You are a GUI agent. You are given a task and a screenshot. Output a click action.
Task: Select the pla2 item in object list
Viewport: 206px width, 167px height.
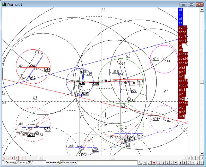(x=182, y=72)
